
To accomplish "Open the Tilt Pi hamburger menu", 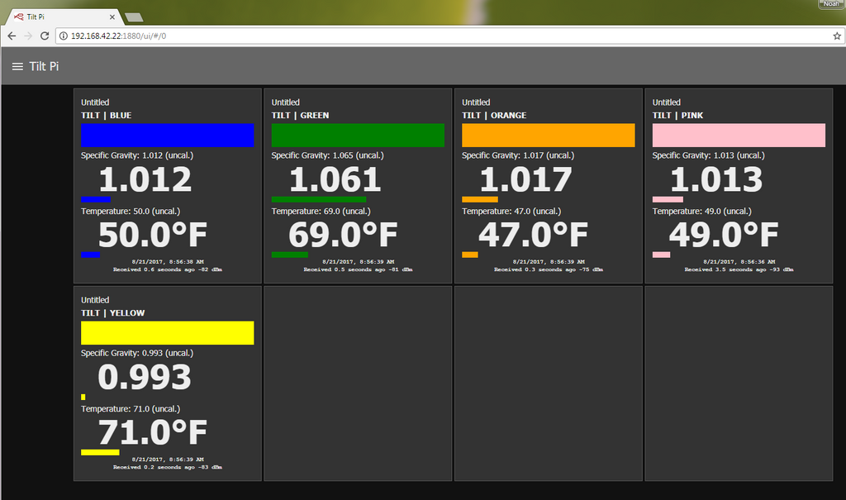I will tap(17, 67).
